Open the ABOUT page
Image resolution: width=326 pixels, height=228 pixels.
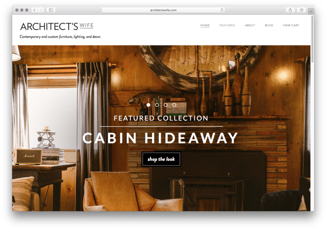(250, 25)
